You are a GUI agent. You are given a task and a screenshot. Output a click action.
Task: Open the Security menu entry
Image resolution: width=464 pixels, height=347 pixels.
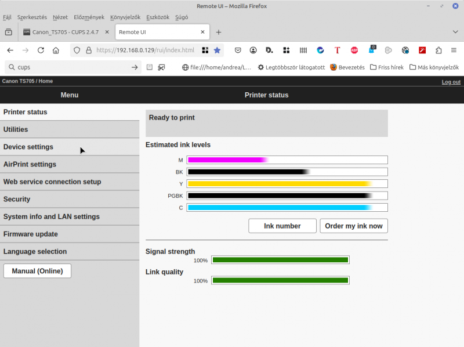tap(70, 199)
